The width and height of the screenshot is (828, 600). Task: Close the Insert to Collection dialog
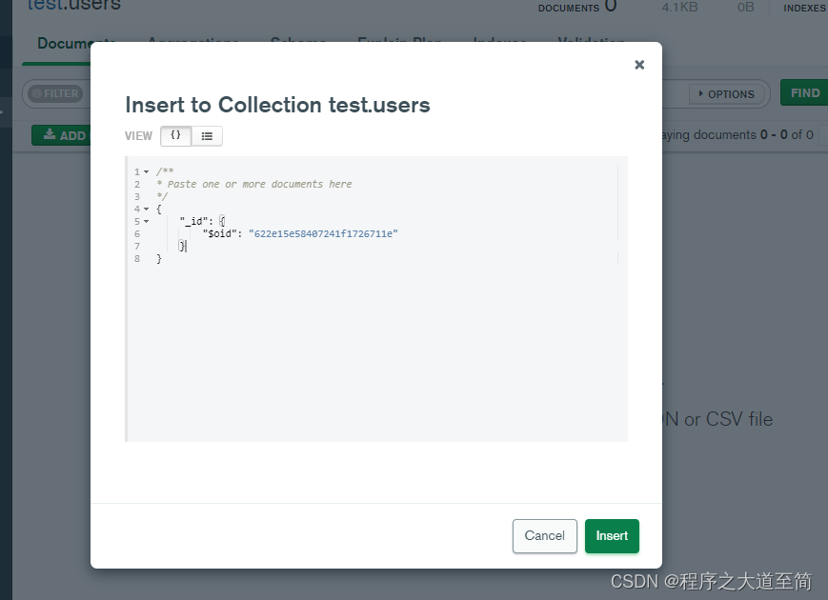[x=639, y=65]
